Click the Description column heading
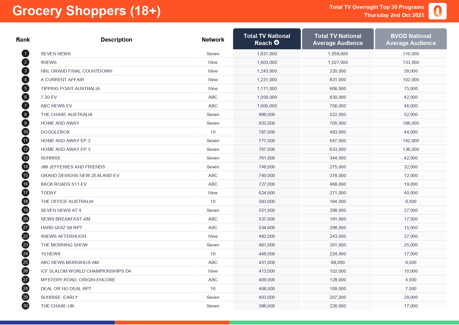Screen dimensions: 459x325 (x=116, y=40)
